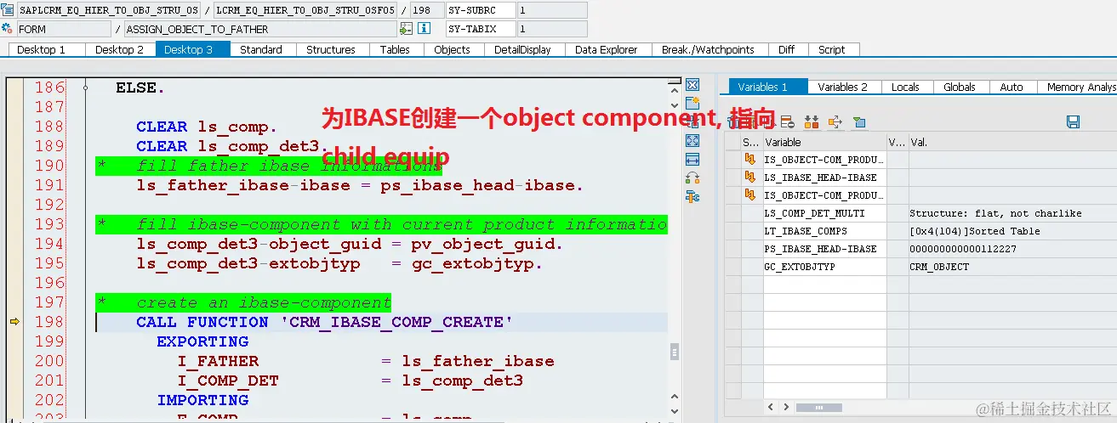The height and width of the screenshot is (423, 1117).
Task: Close the source code tool with the X icon
Action: click(x=692, y=85)
